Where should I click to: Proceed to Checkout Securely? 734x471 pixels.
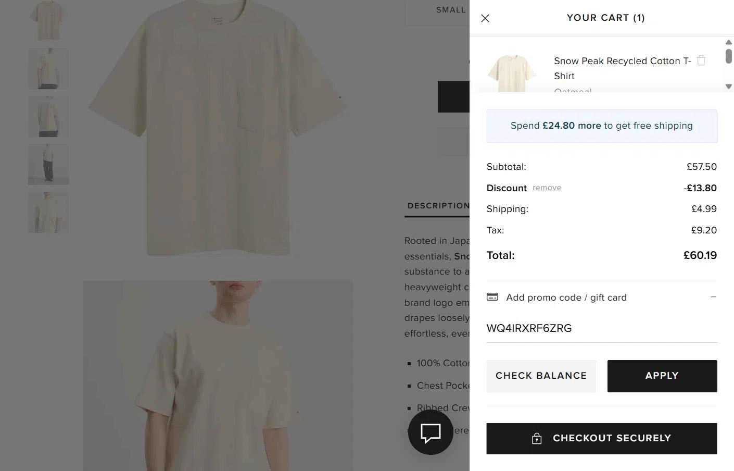601,438
